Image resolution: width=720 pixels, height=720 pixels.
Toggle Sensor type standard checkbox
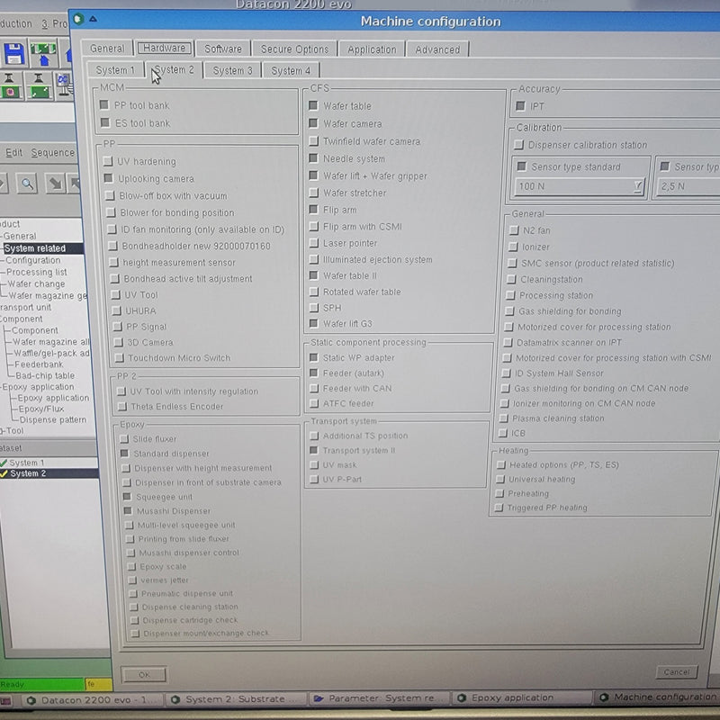pyautogui.click(x=522, y=166)
